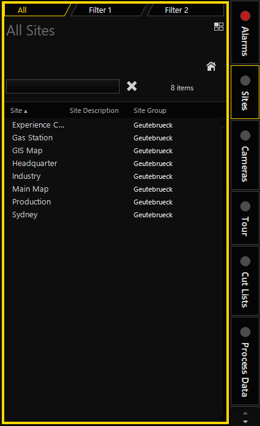Sort by the Site Group column header
260x426 pixels.
(150, 110)
